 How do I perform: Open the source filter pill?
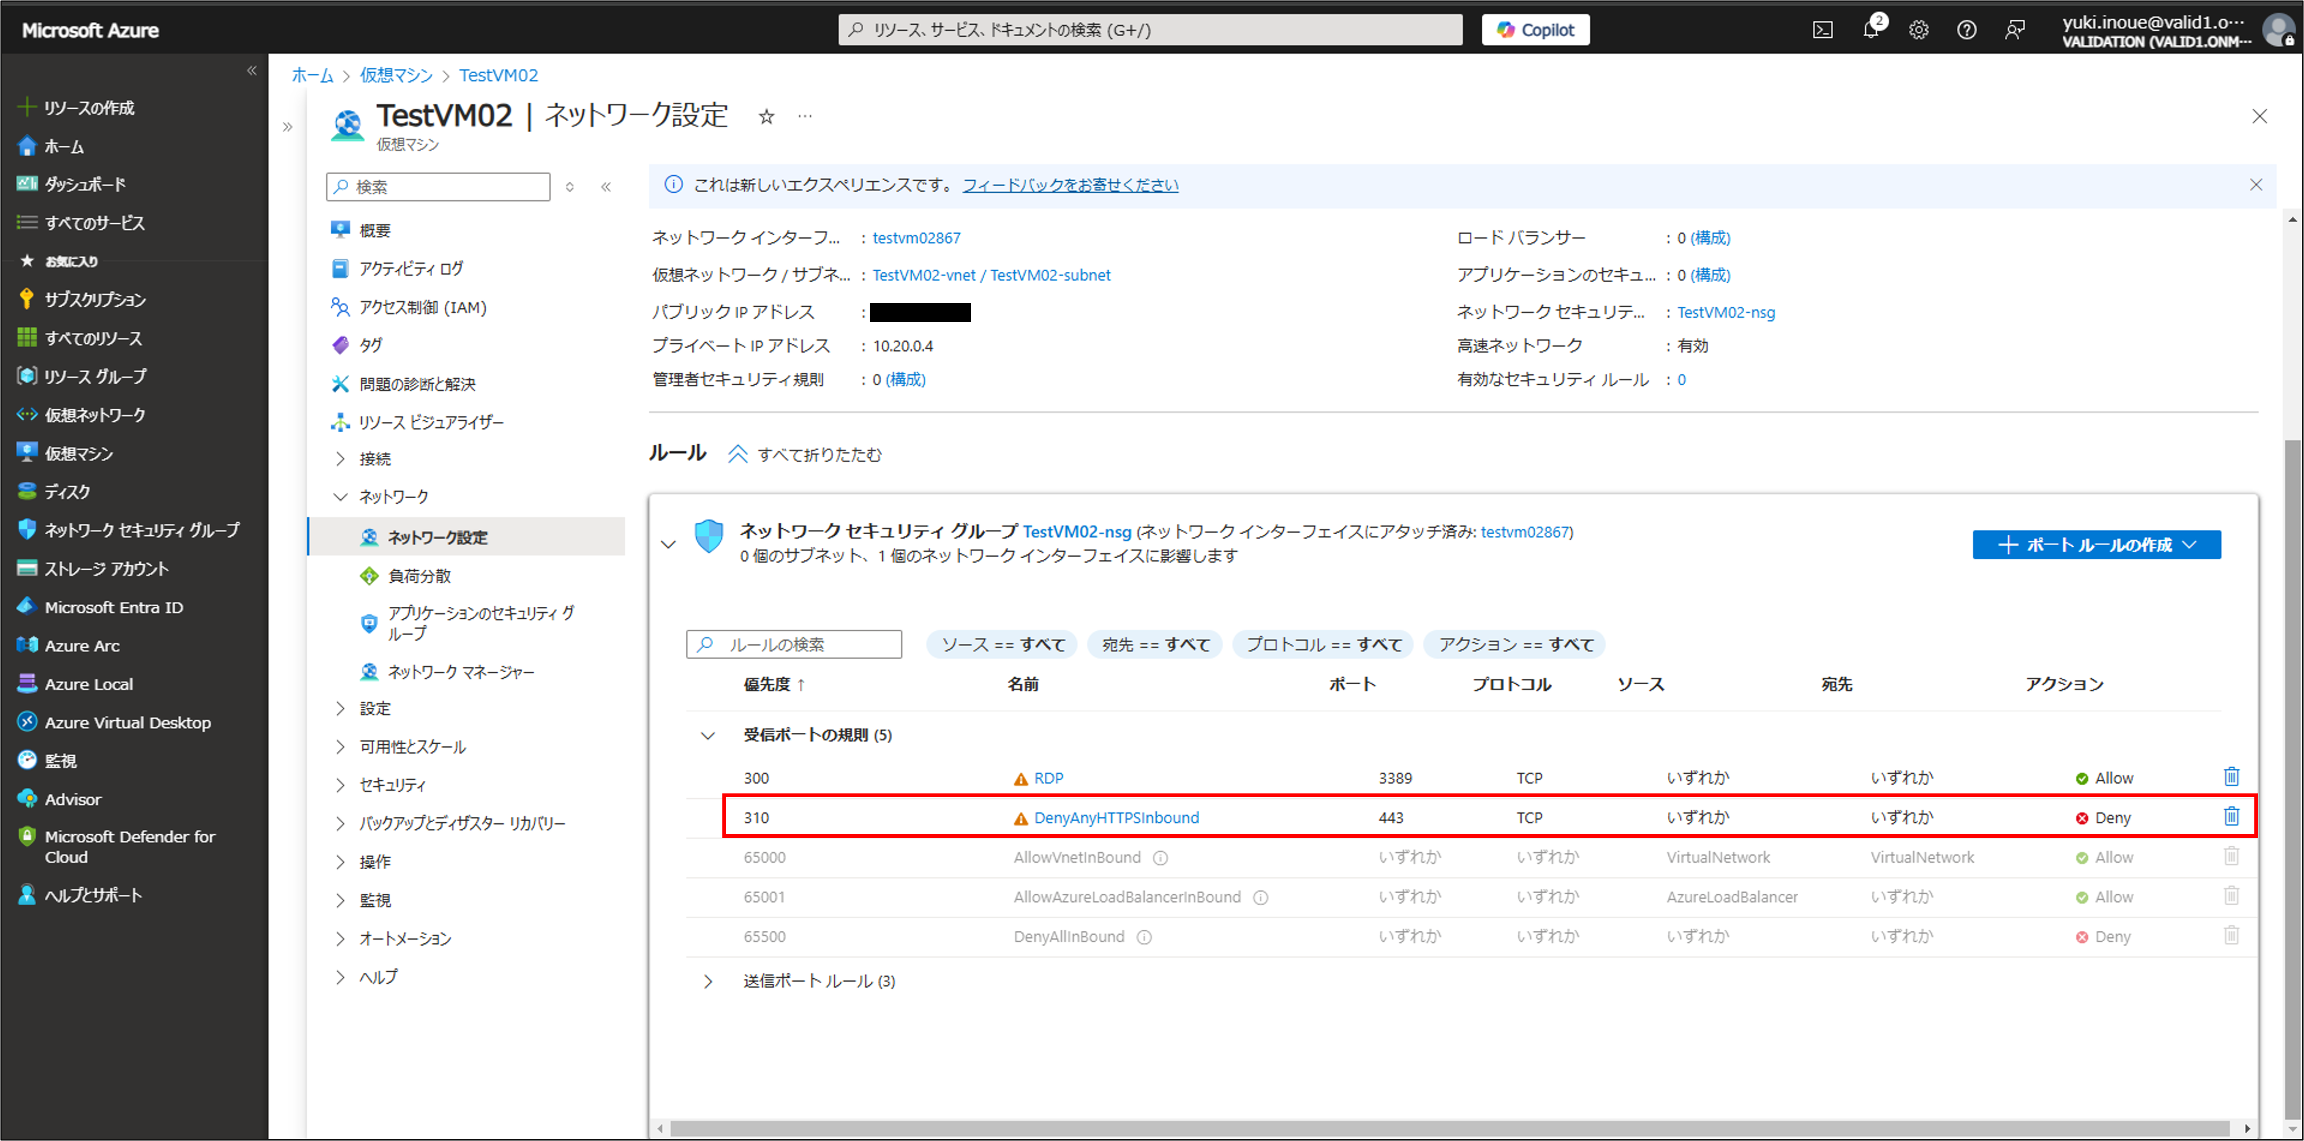pyautogui.click(x=1002, y=644)
